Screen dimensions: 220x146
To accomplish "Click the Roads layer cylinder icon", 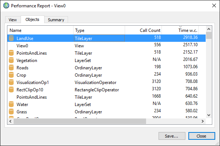I will pyautogui.click(x=11, y=67).
